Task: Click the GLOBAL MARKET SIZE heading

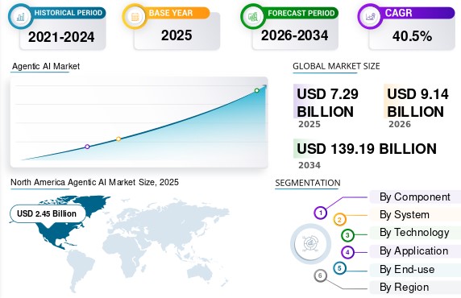Action: coord(336,66)
